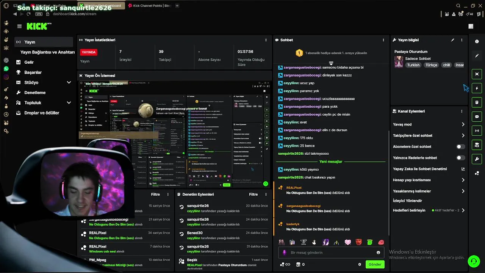Click Yeni mesajlar divider to jump down
This screenshot has height=273, width=485.
[331, 162]
